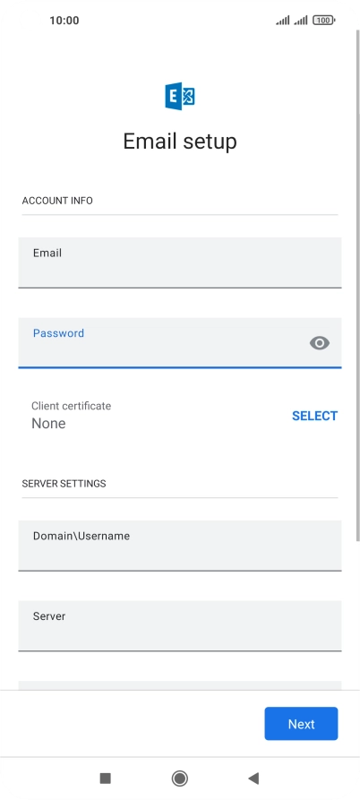360x800 pixels.
Task: Focus the Email input field
Action: pyautogui.click(x=180, y=262)
